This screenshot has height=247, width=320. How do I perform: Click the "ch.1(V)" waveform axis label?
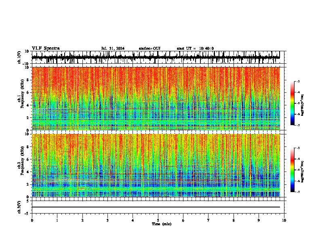tap(19, 57)
